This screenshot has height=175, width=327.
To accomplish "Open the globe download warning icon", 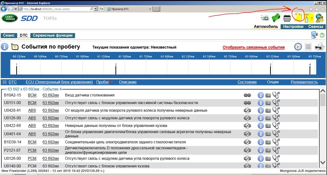I will point(319,18).
